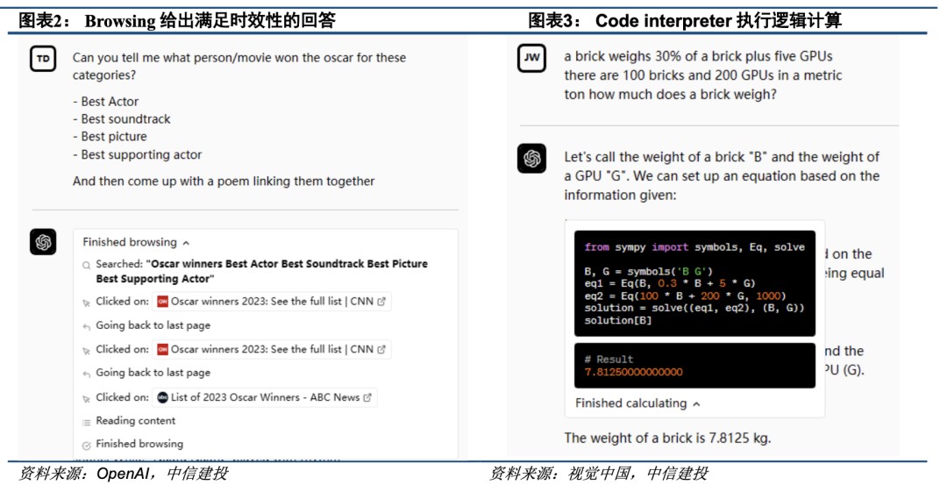This screenshot has height=492, width=947.
Task: Click the 图表2 Browsing figure title
Action: click(x=177, y=20)
